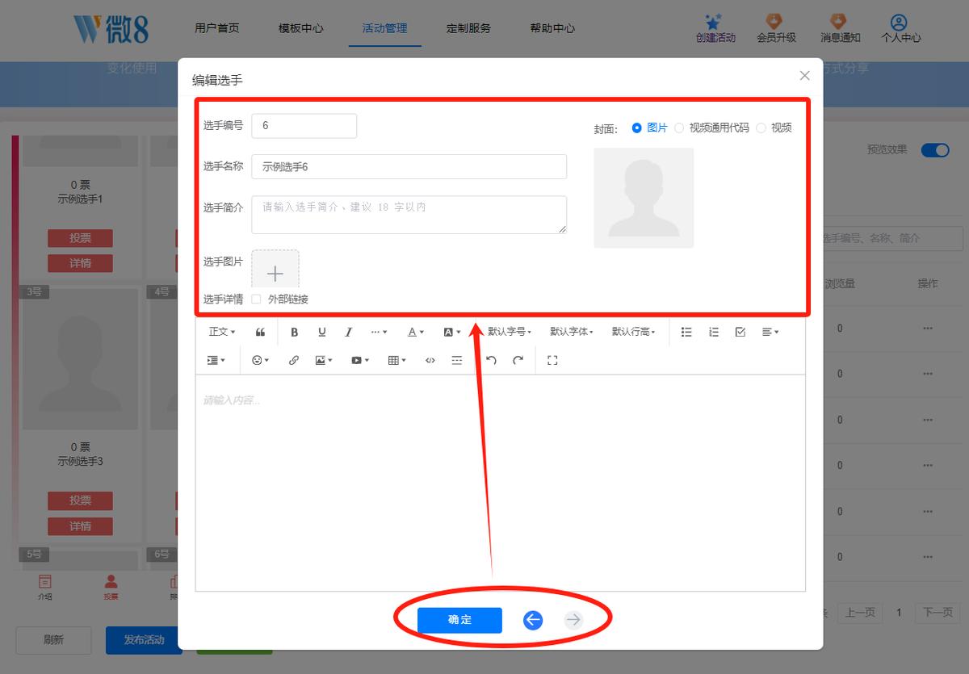Click the 刷新 refresh button
Screen dimensions: 969x674
click(54, 640)
